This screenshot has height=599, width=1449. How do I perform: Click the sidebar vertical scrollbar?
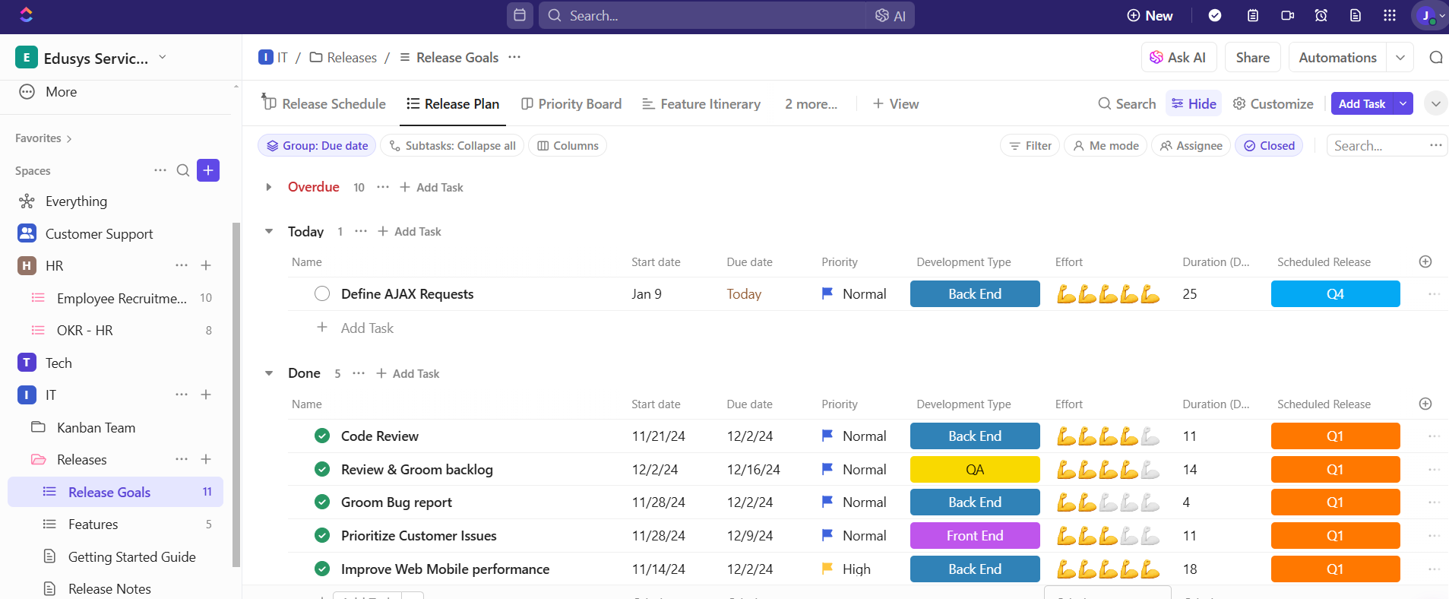pos(236,395)
